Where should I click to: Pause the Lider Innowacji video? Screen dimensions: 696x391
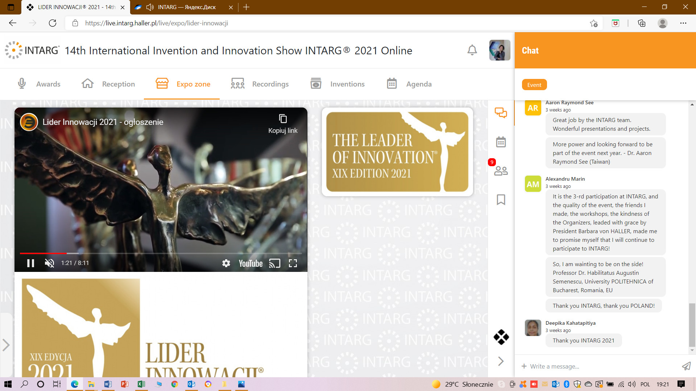31,263
